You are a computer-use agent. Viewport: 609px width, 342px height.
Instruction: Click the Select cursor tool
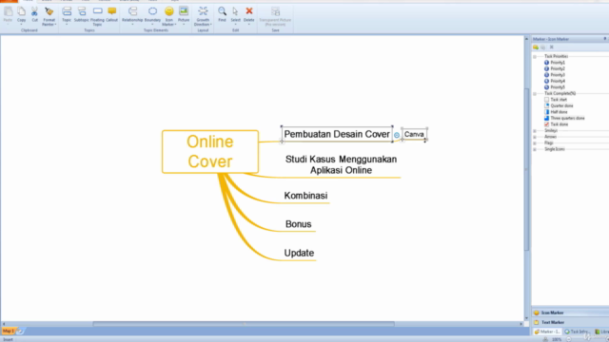(x=235, y=11)
